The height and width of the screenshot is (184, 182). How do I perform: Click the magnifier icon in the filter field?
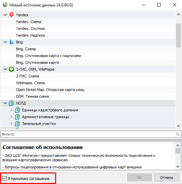(x=178, y=134)
